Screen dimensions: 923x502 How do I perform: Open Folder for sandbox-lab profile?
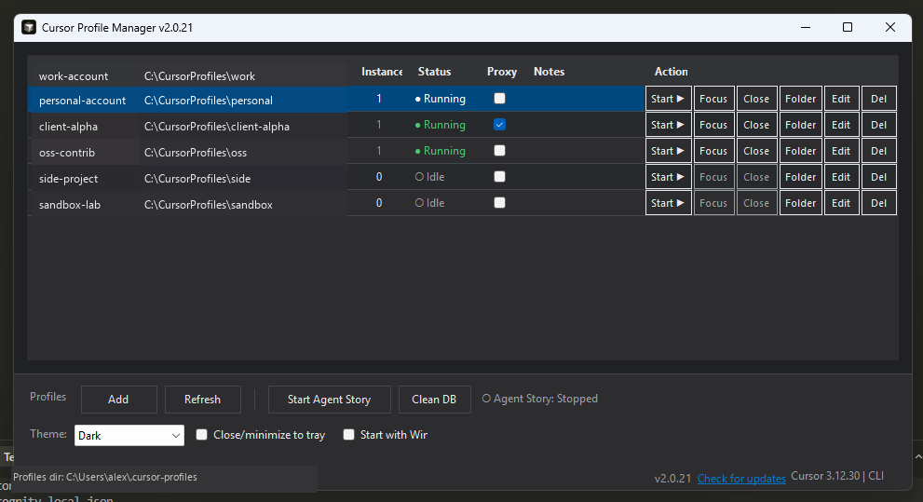801,203
